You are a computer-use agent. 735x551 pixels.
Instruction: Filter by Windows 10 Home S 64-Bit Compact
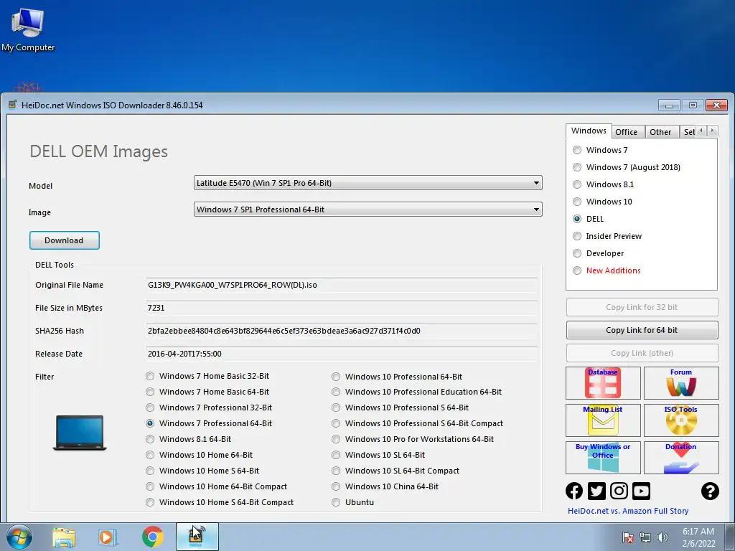click(x=220, y=502)
